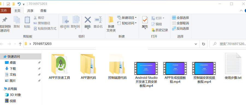Click Pin to Quick Access pushpin icon

click(x=5, y=20)
